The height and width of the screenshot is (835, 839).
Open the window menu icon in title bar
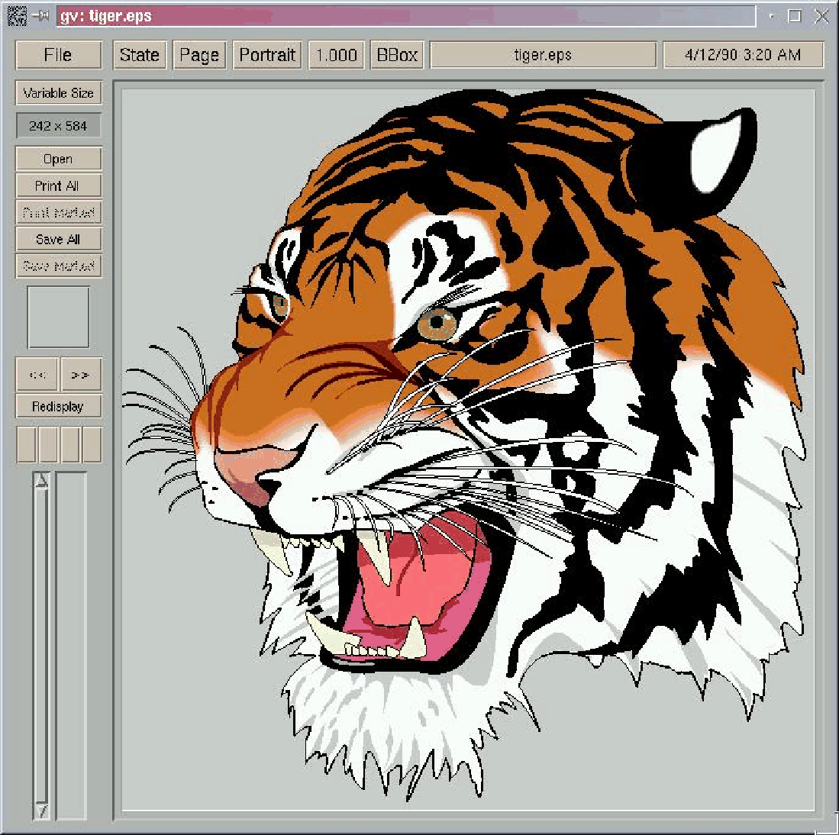point(17,15)
